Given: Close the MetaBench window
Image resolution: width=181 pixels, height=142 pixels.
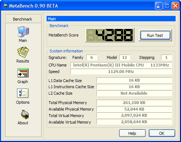Looking at the screenshot, I should 175,6.
